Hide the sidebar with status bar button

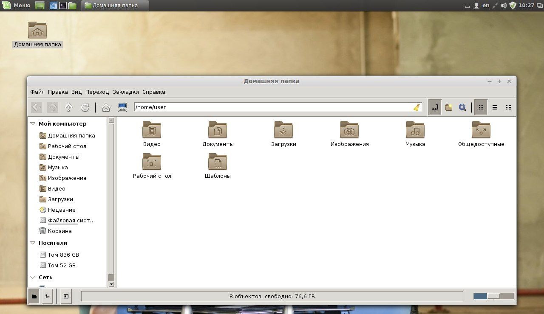(x=66, y=297)
